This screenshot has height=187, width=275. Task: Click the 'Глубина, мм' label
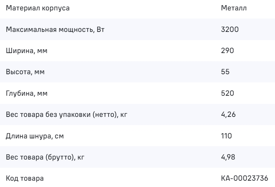pyautogui.click(x=27, y=93)
